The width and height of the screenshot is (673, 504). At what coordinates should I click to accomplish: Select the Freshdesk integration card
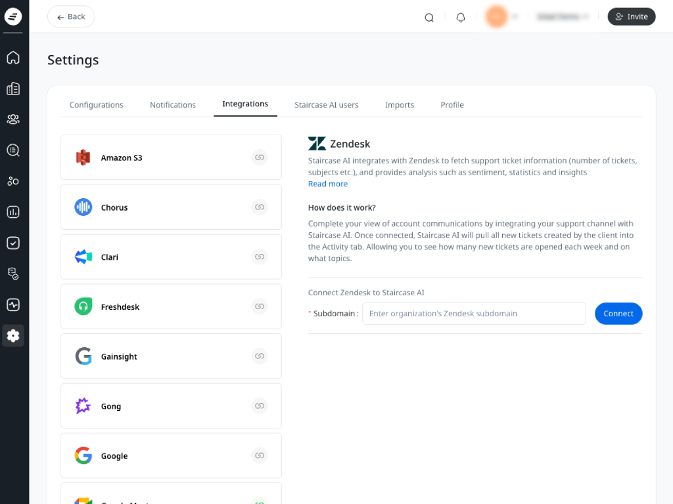click(171, 306)
